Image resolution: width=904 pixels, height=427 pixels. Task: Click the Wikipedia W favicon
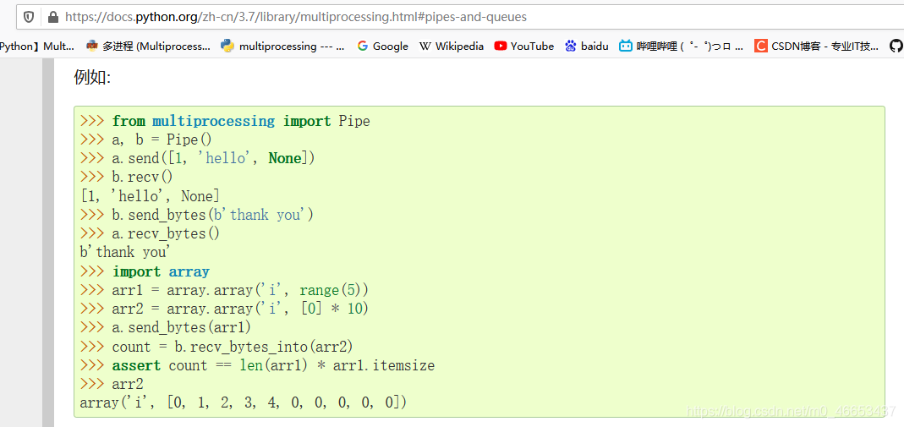tap(425, 47)
